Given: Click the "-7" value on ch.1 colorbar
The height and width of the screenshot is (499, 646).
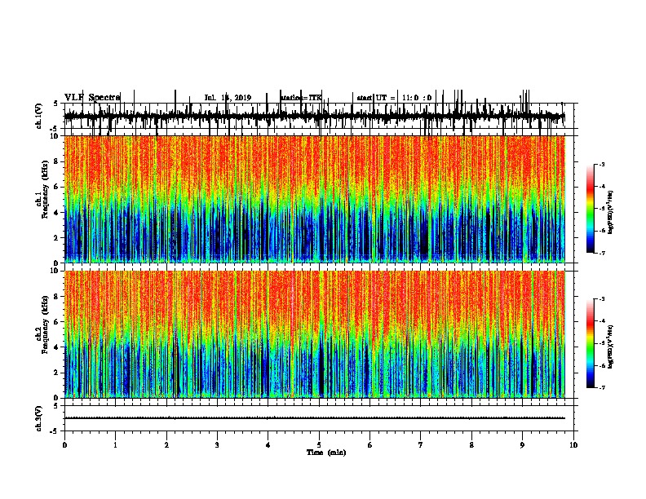Looking at the screenshot, I should (x=602, y=254).
